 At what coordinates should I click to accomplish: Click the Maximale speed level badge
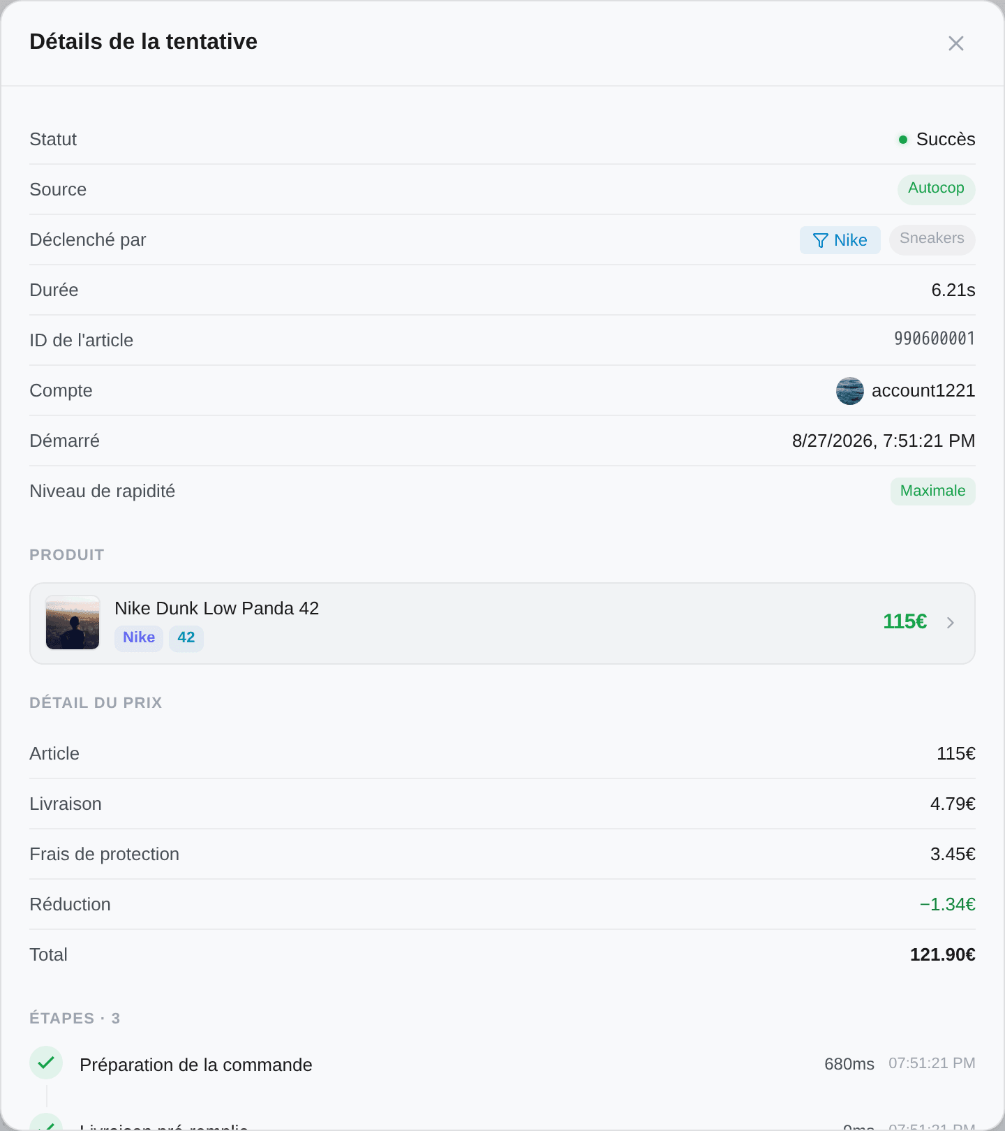[932, 491]
